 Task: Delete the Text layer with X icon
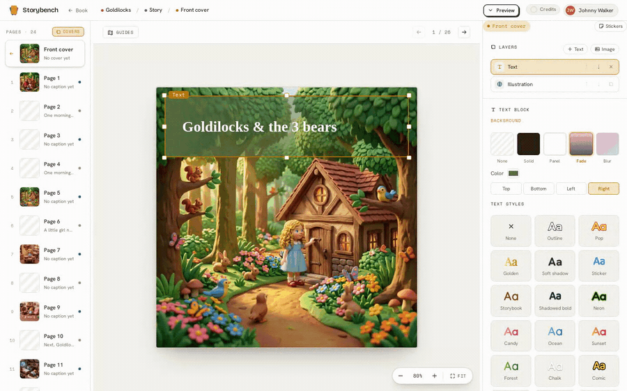[x=610, y=67]
